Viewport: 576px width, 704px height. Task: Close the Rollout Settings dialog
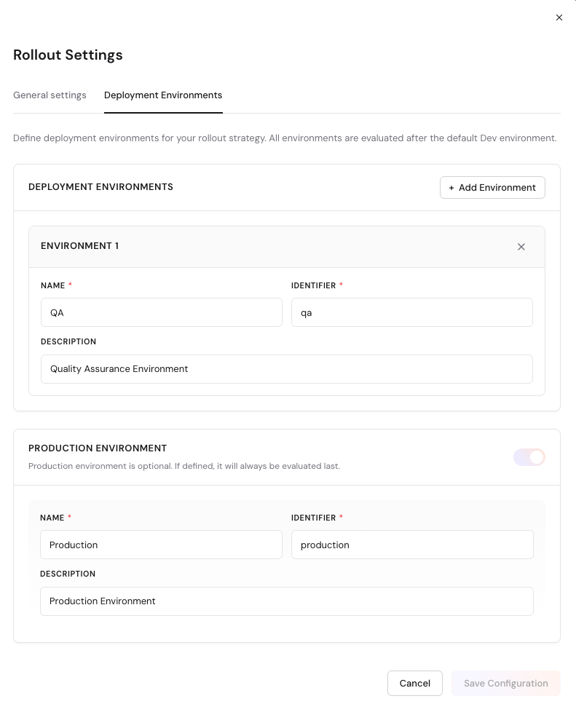pyautogui.click(x=559, y=17)
